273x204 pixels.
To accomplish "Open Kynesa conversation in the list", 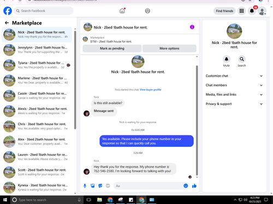I will [x=37, y=188].
